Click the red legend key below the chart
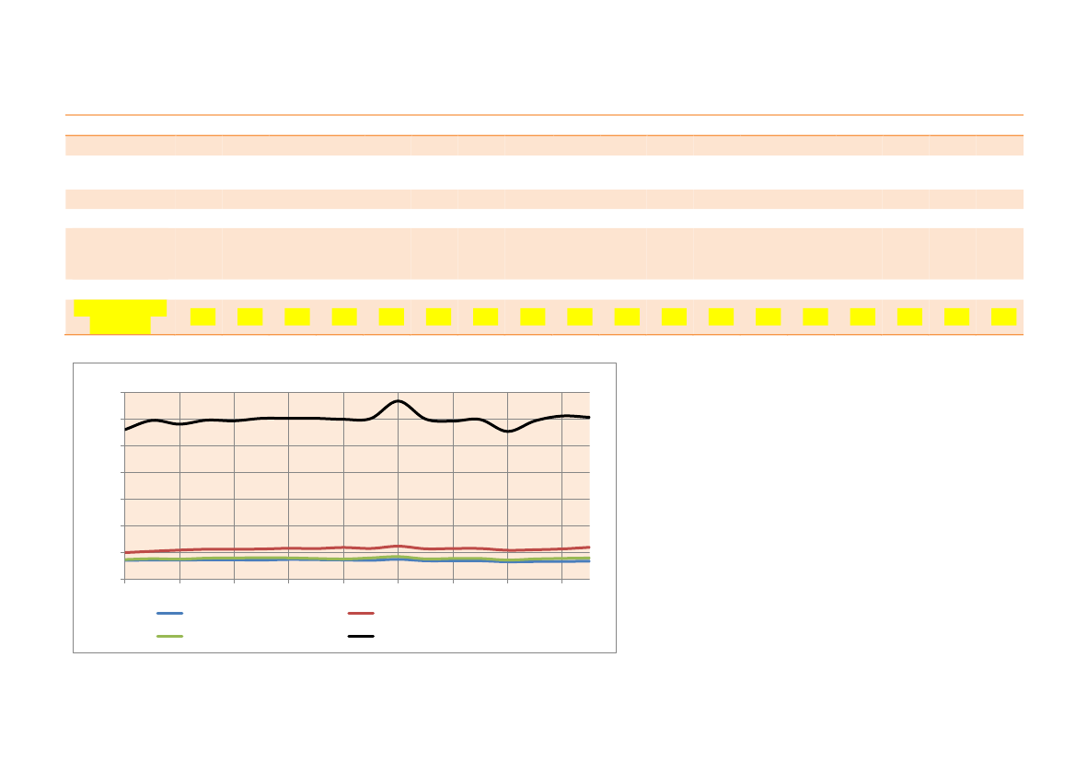 pos(361,613)
